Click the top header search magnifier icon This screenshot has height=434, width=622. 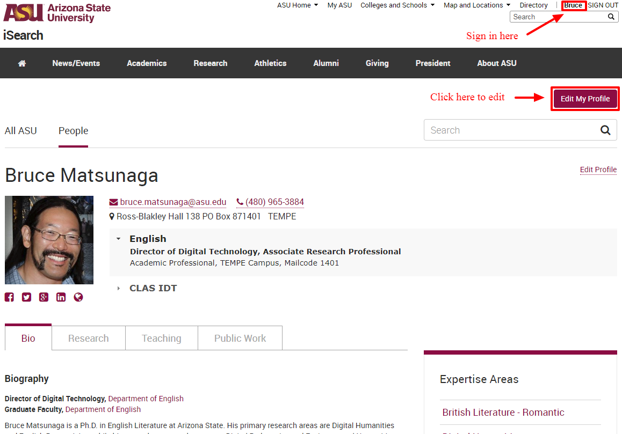tap(611, 17)
